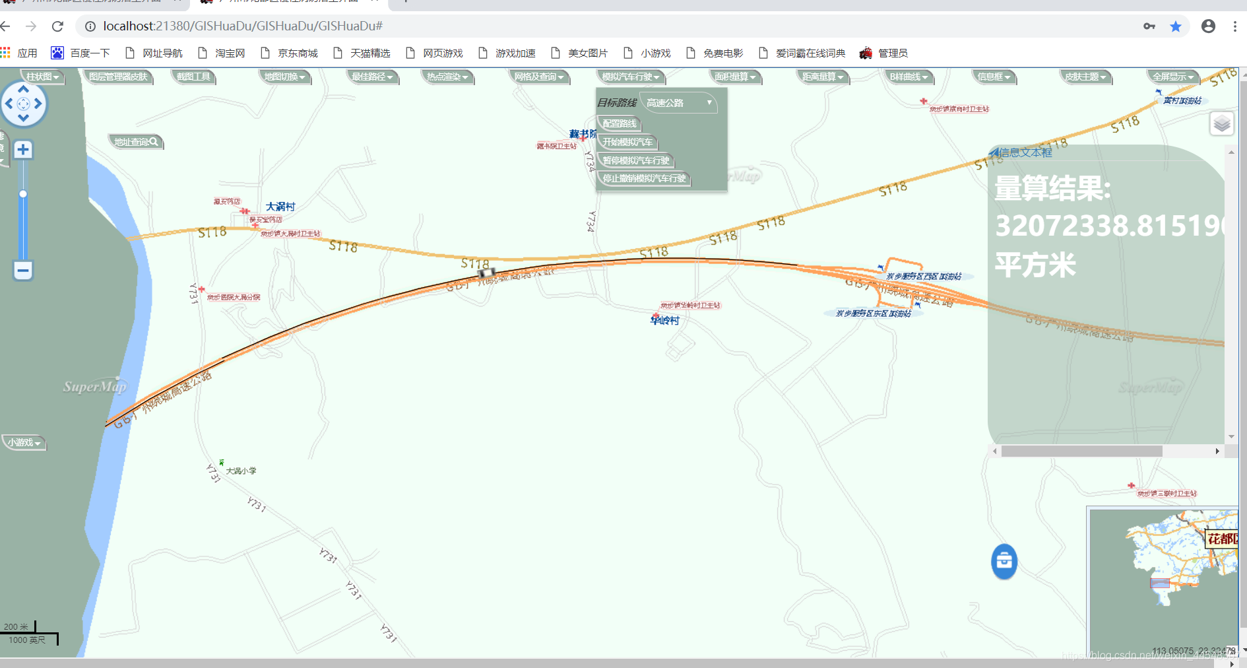The image size is (1247, 668).
Task: Toggle the 模拟汽车行驶 dropdown
Action: [x=631, y=77]
